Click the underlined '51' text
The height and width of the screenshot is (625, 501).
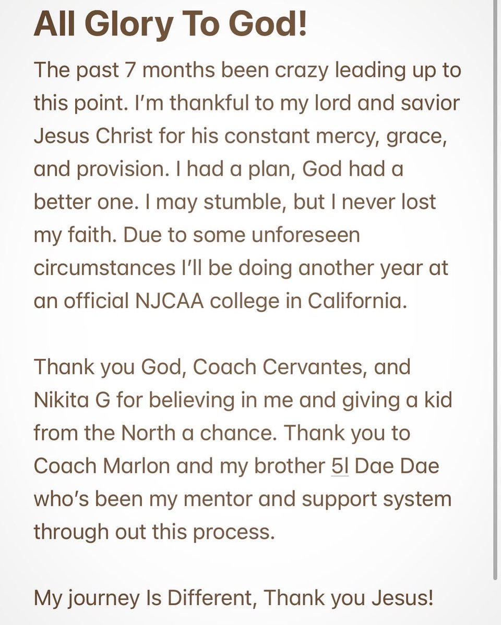click(340, 466)
